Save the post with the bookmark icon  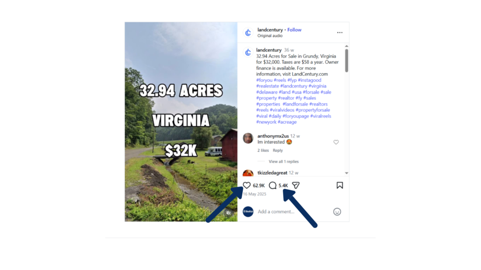pyautogui.click(x=340, y=185)
